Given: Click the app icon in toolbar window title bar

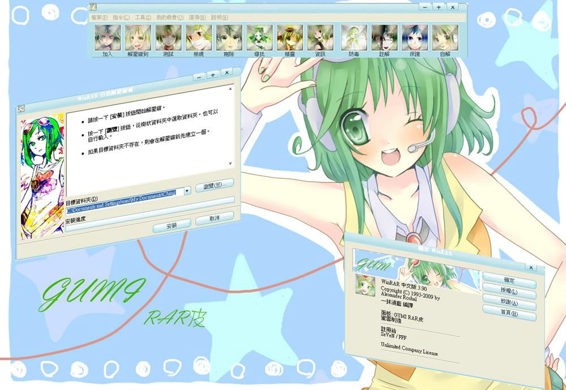Looking at the screenshot, I should tap(93, 7).
